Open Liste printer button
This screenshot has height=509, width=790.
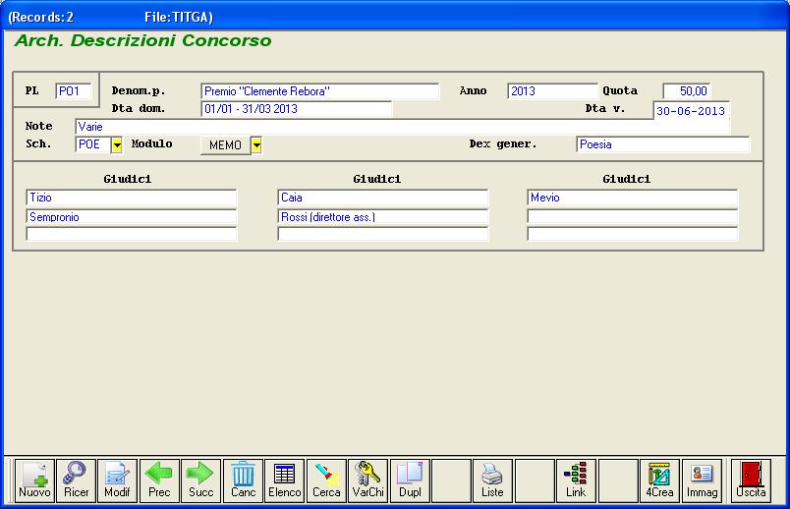point(492,481)
